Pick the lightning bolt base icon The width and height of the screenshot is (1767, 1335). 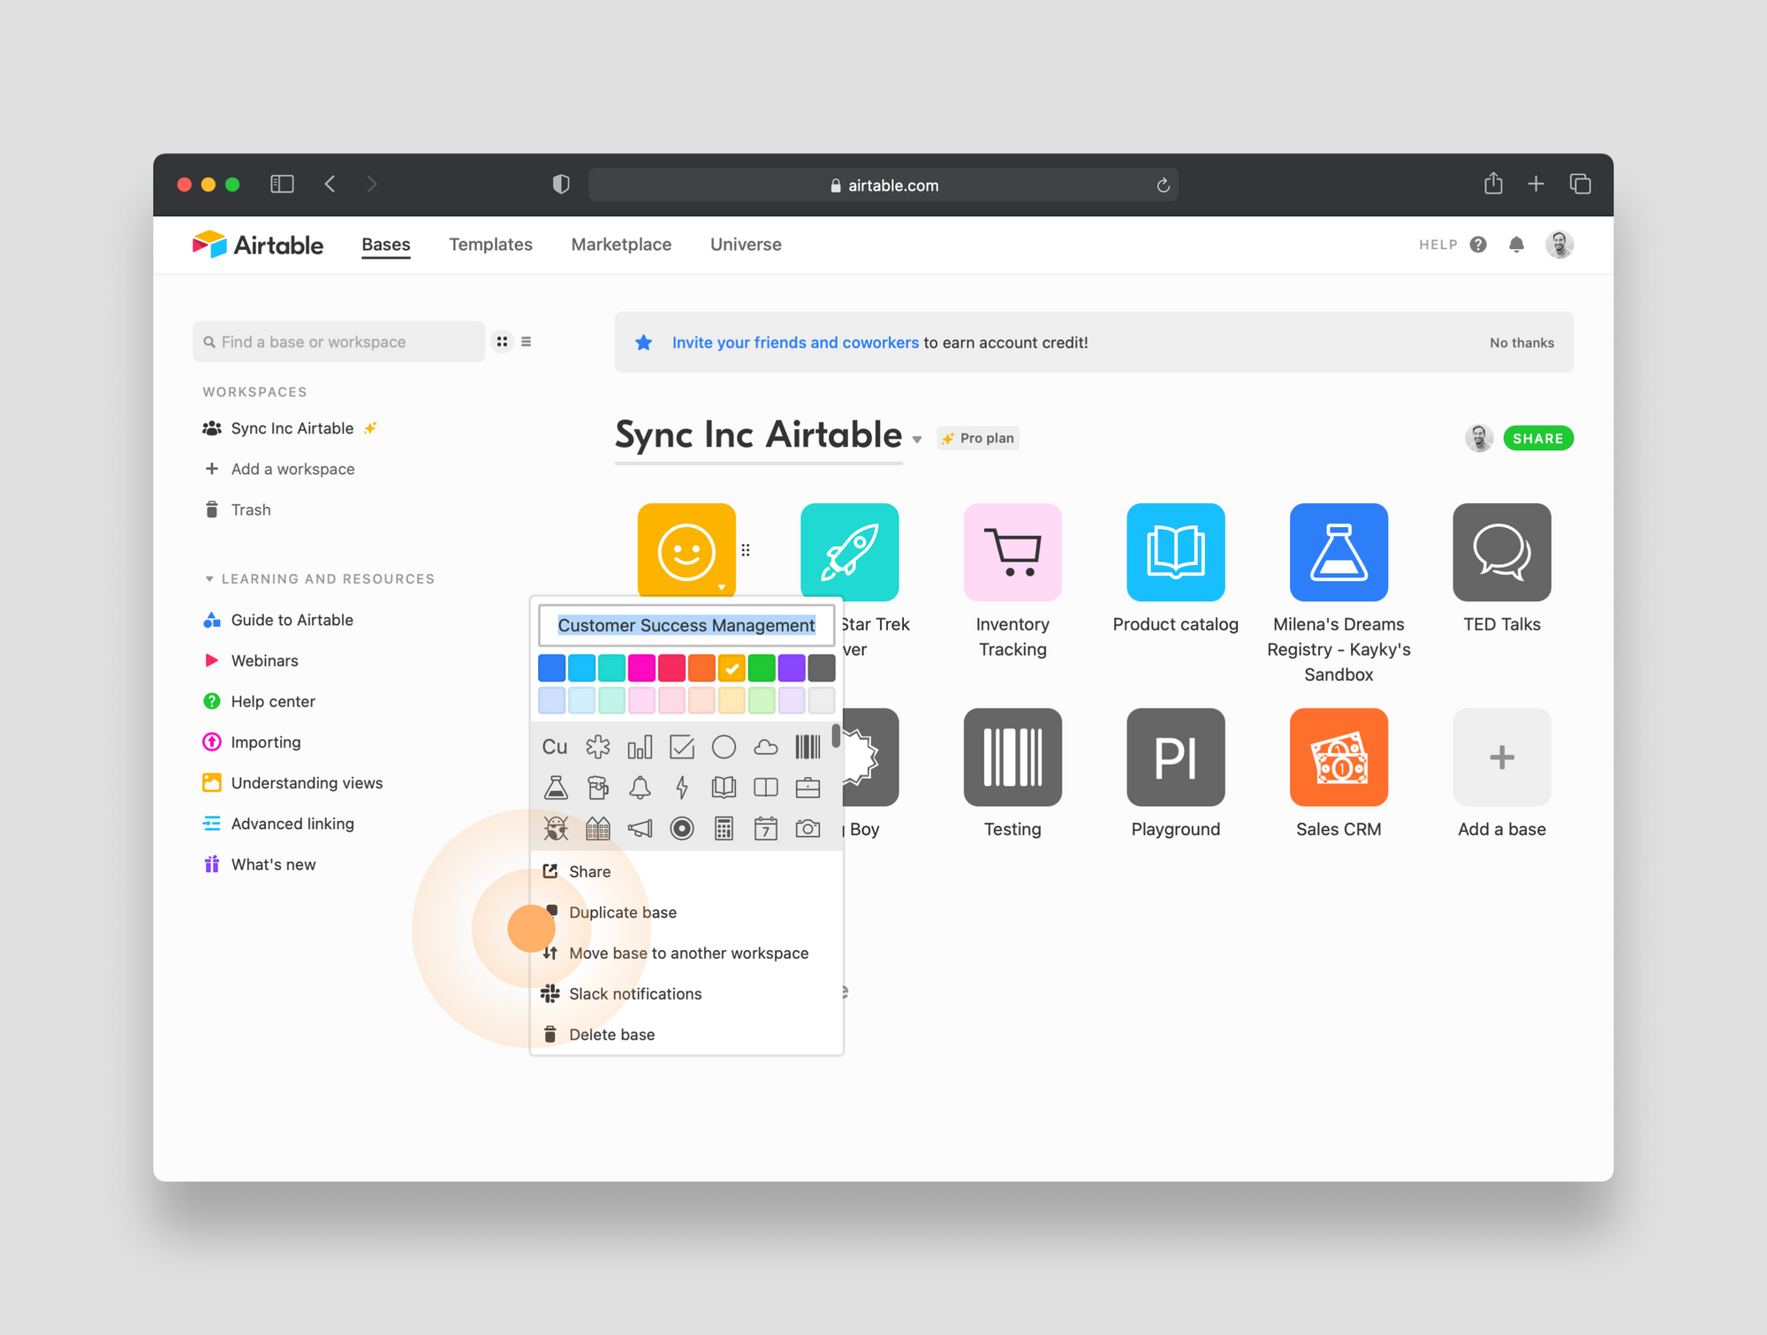click(681, 787)
